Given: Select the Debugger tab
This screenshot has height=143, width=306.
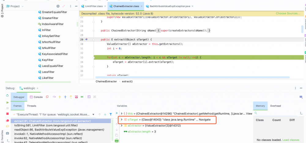Looking at the screenshot, I should point(19,97).
